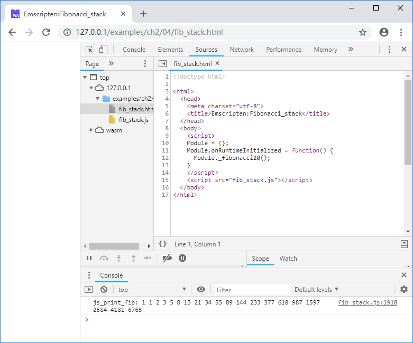Open console settings gear icon
This screenshot has width=413, height=343.
(404, 289)
